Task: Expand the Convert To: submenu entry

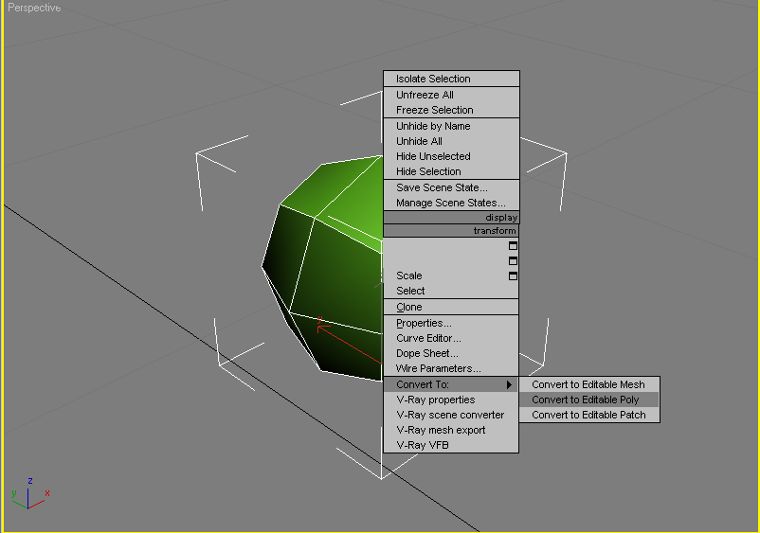Action: 451,385
